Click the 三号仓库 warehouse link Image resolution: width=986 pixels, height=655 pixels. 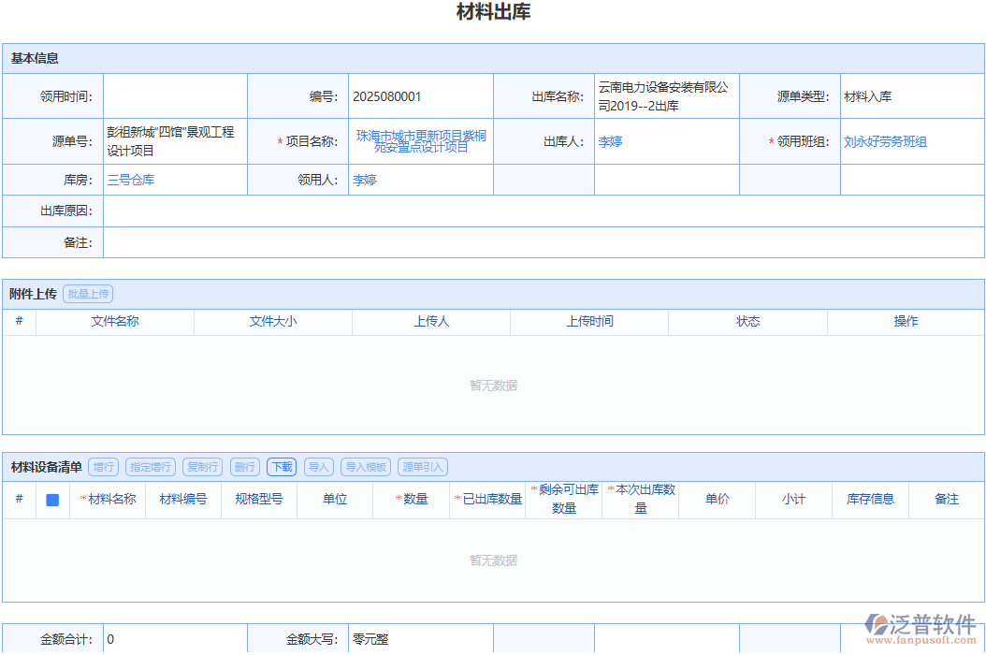[x=130, y=180]
